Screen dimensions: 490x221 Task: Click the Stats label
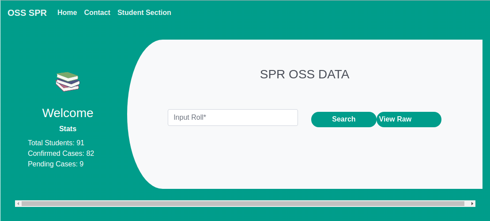coord(68,129)
